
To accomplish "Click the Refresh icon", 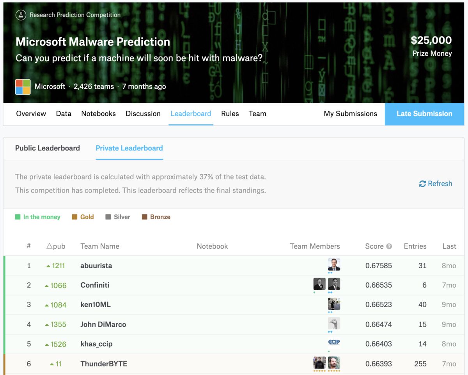I will [x=422, y=184].
